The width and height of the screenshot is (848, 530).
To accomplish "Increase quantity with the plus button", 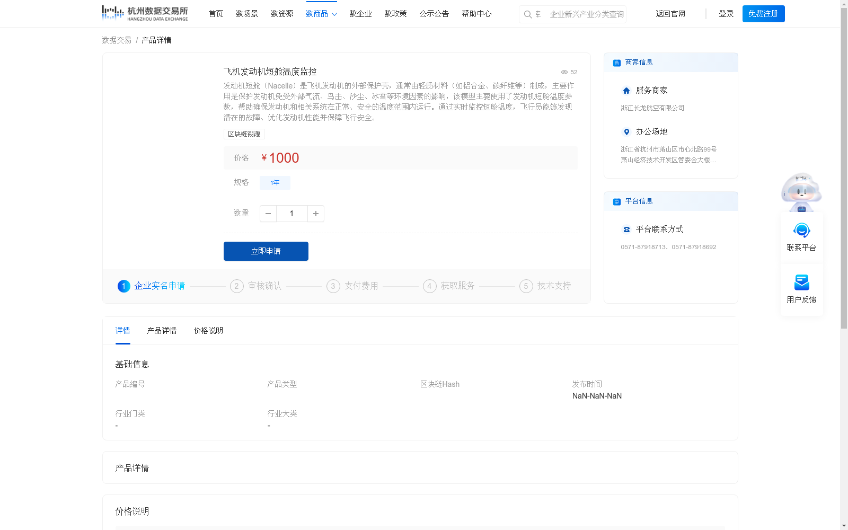I will click(316, 214).
